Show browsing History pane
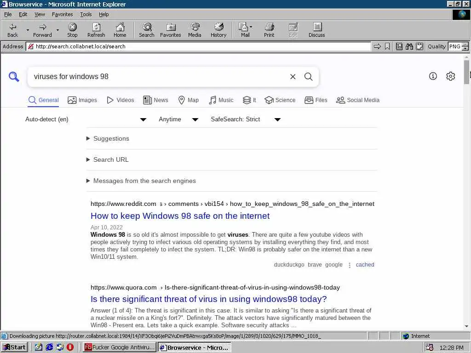471x353 pixels. [x=218, y=30]
